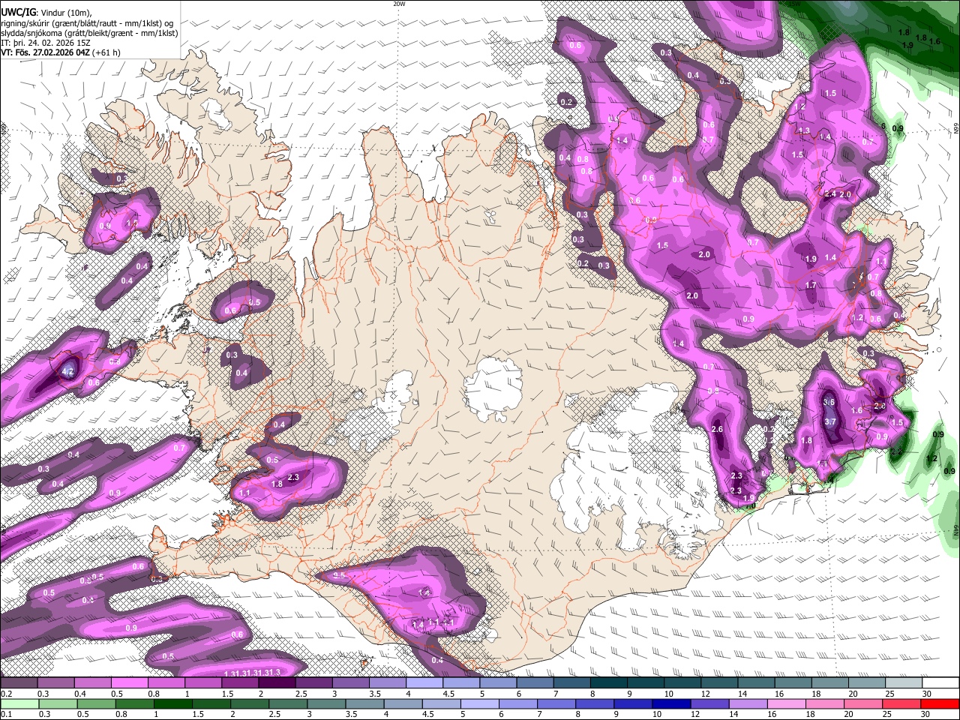
Task: Click upper legend swatch between 0.2 and 0.3
Action: (x=19, y=683)
